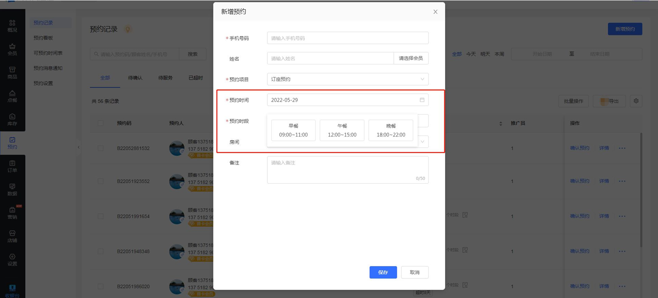Open the calendar icon in 预约时间 field
This screenshot has height=298, width=658.
point(422,100)
